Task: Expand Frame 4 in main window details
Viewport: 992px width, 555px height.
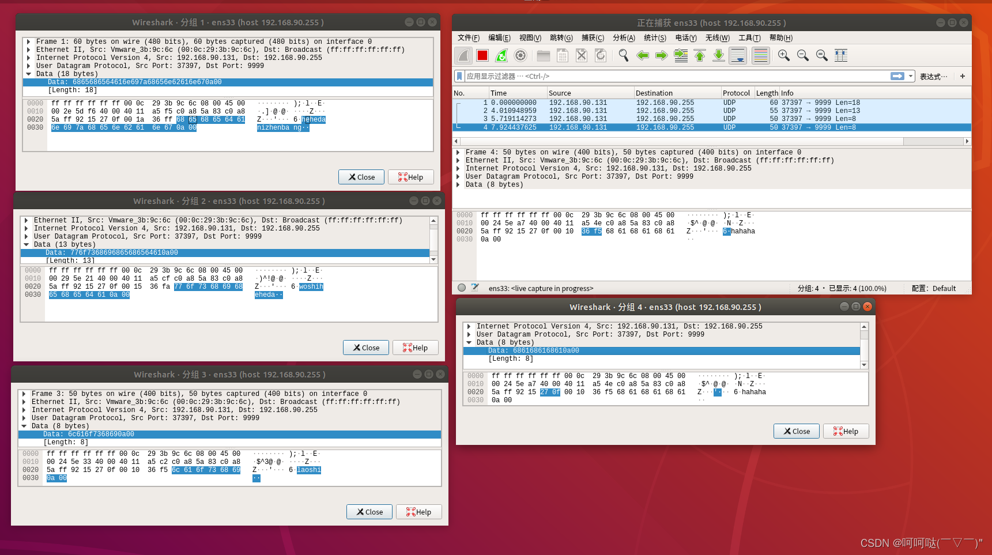Action: point(458,152)
